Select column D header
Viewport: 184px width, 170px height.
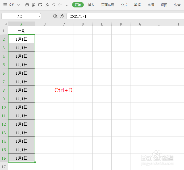pyautogui.click(x=83, y=24)
